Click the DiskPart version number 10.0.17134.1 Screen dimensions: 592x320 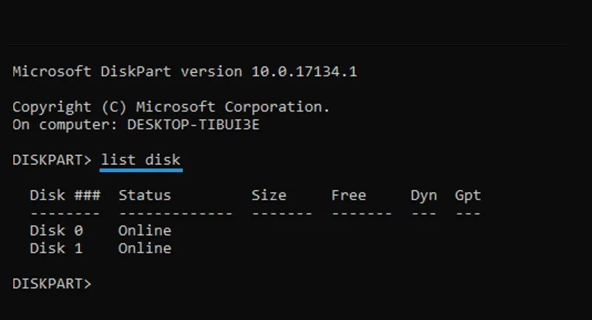tap(304, 72)
